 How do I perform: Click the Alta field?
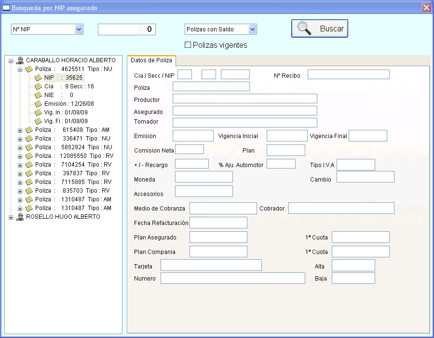353,265
